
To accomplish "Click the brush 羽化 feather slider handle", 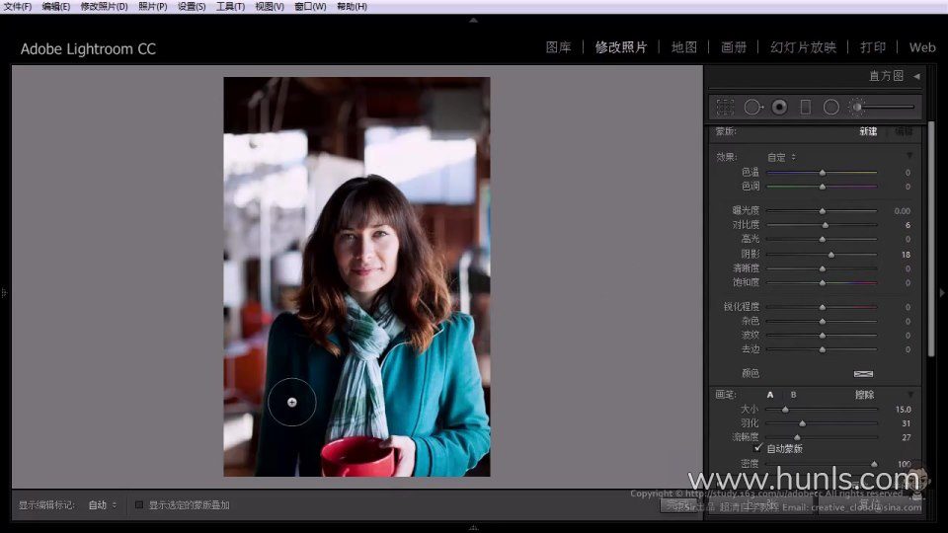I will (802, 423).
